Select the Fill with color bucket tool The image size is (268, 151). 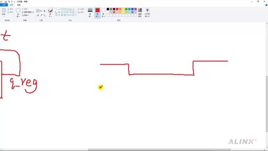[41, 11]
